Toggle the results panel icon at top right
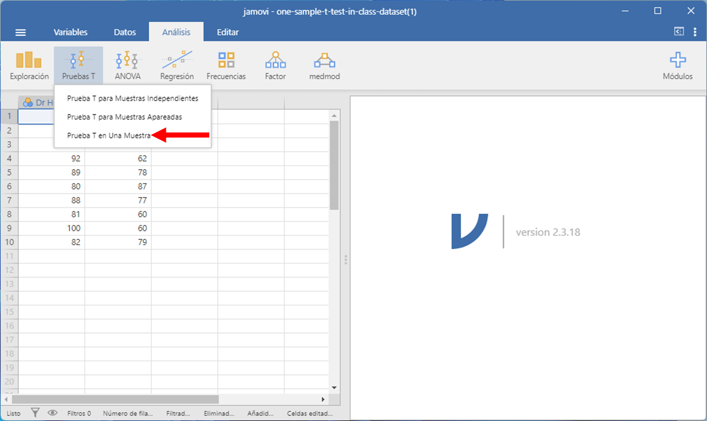Viewport: 707px width, 421px height. pyautogui.click(x=679, y=32)
